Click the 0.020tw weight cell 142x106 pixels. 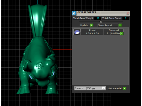pyautogui.click(x=115, y=34)
